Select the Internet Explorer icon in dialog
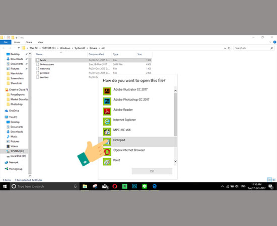 click(107, 122)
